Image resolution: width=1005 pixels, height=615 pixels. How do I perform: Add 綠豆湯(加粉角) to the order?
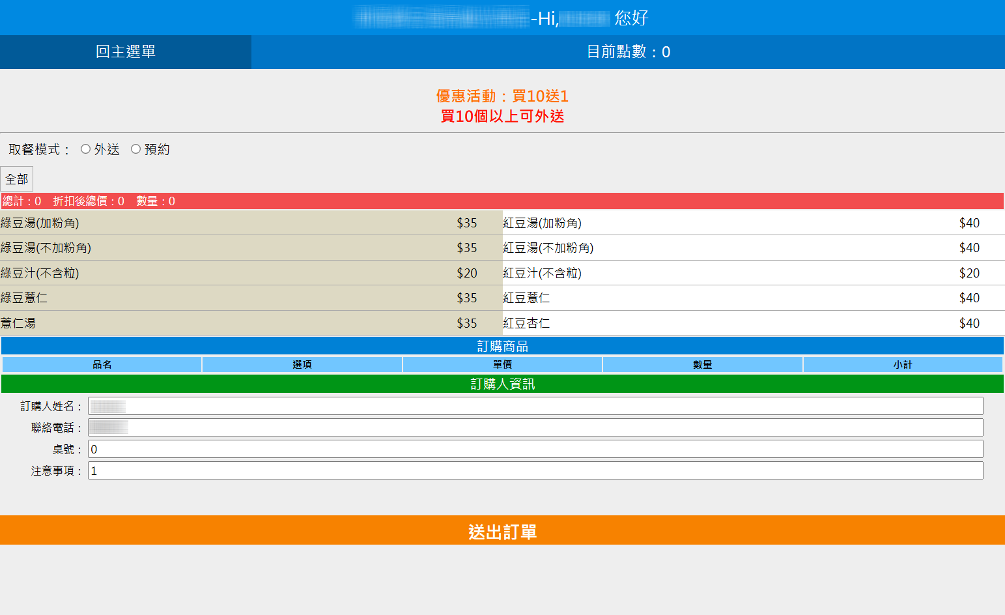point(251,223)
